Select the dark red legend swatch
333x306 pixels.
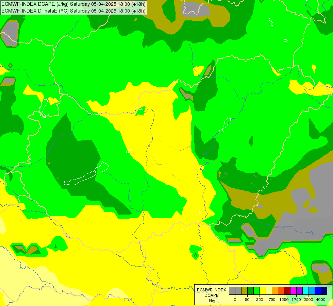(287, 291)
